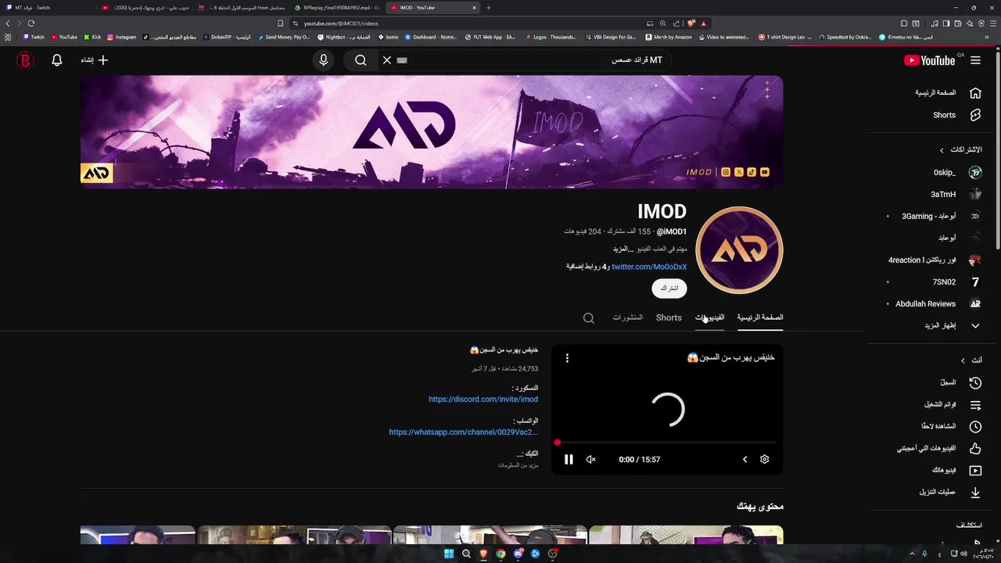Screen dimensions: 1001x563
Task: Open YouTube icon on channel banner
Action: pos(765,172)
